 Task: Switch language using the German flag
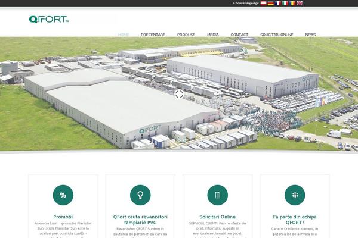click(x=270, y=3)
